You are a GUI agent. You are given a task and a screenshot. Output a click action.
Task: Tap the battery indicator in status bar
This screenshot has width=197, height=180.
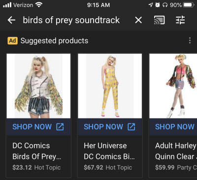point(189,5)
